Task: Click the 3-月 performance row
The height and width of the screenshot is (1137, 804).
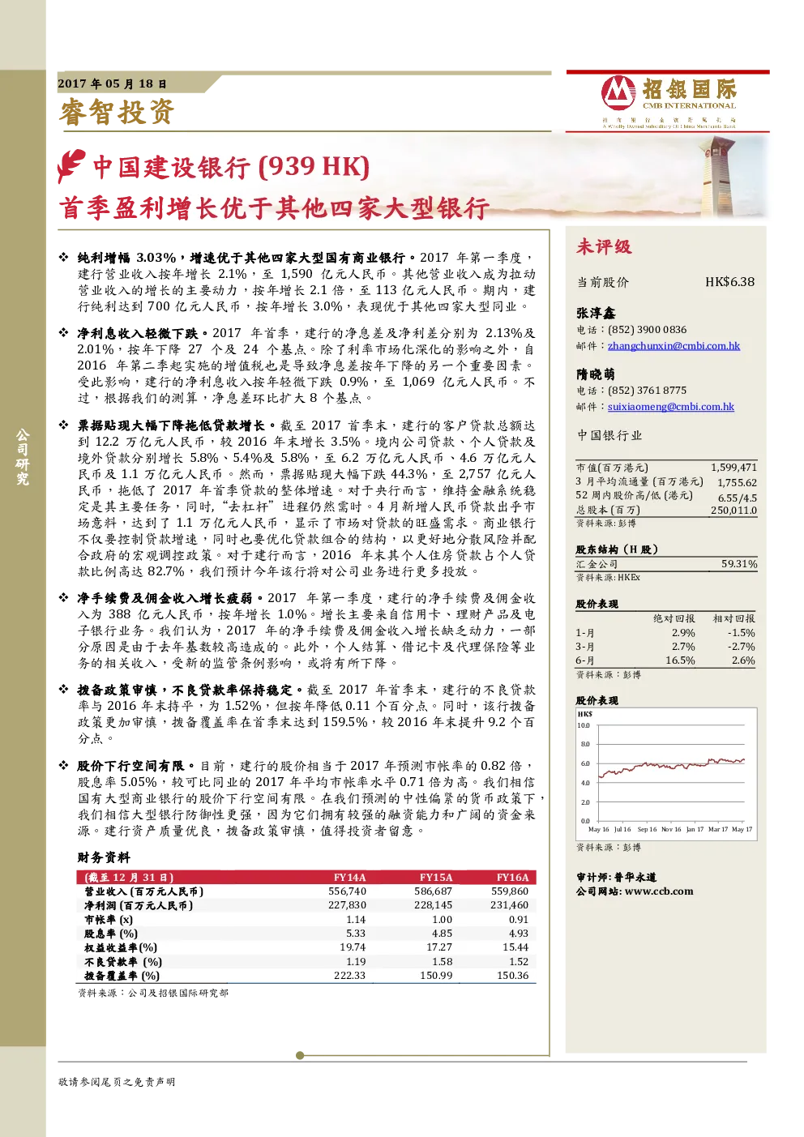Action: coord(665,647)
